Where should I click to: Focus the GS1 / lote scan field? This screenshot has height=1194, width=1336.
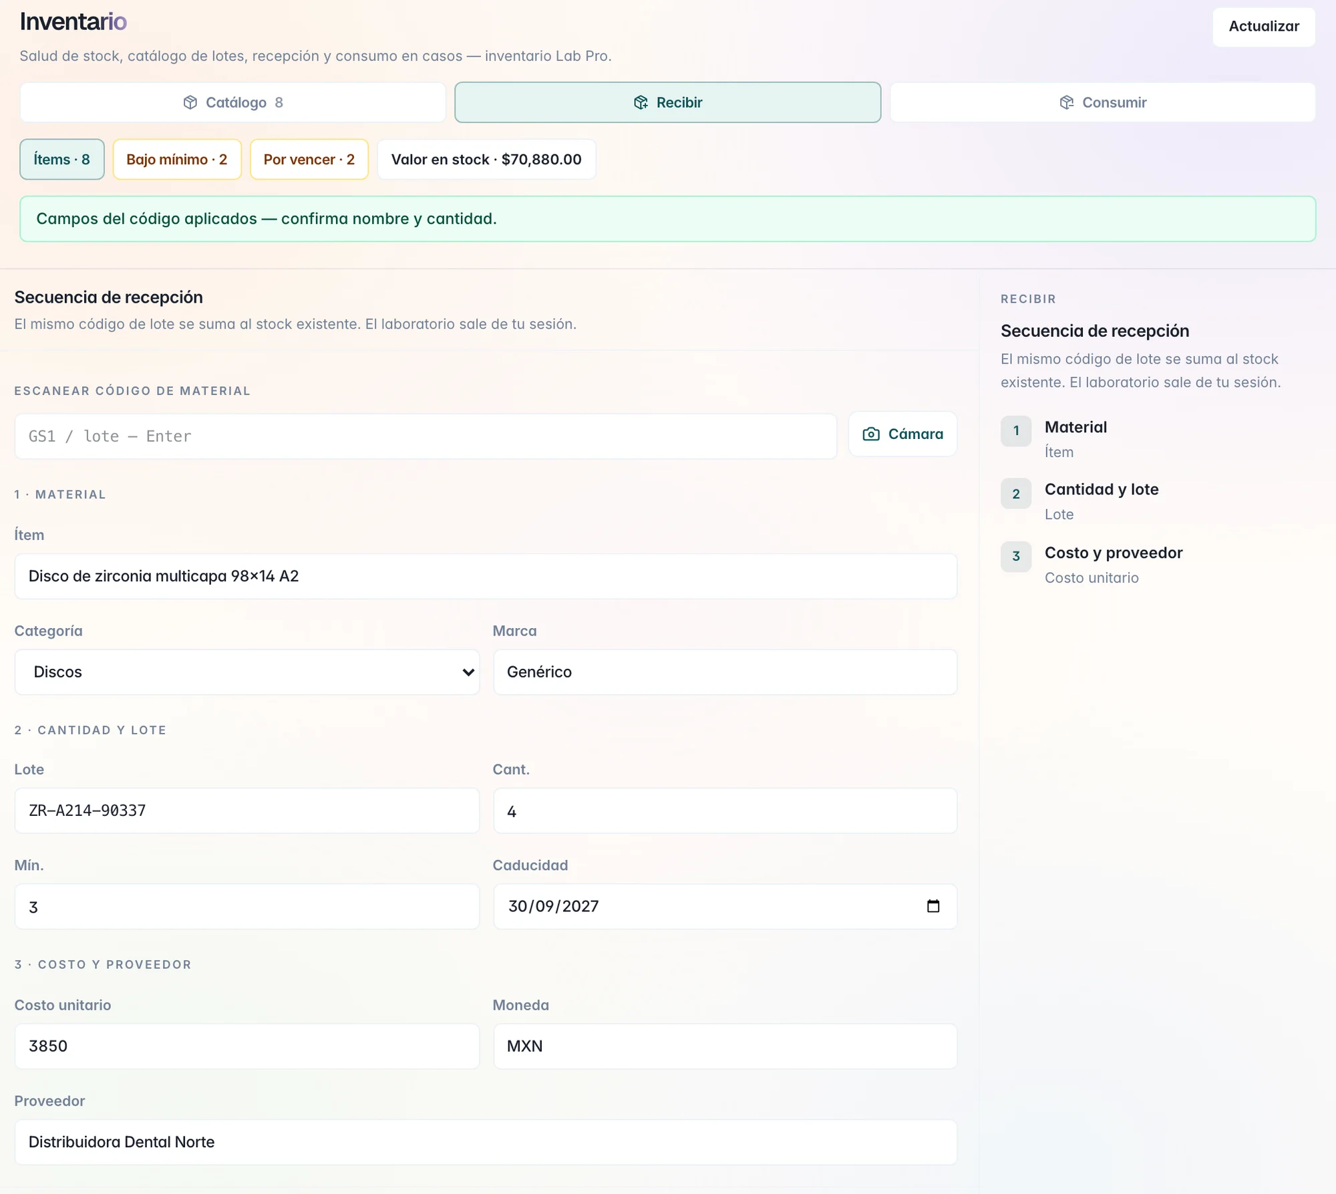426,436
